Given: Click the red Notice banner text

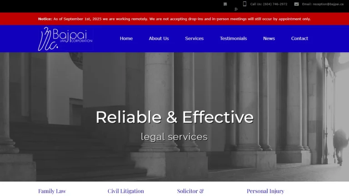Looking at the screenshot, I should 174,19.
